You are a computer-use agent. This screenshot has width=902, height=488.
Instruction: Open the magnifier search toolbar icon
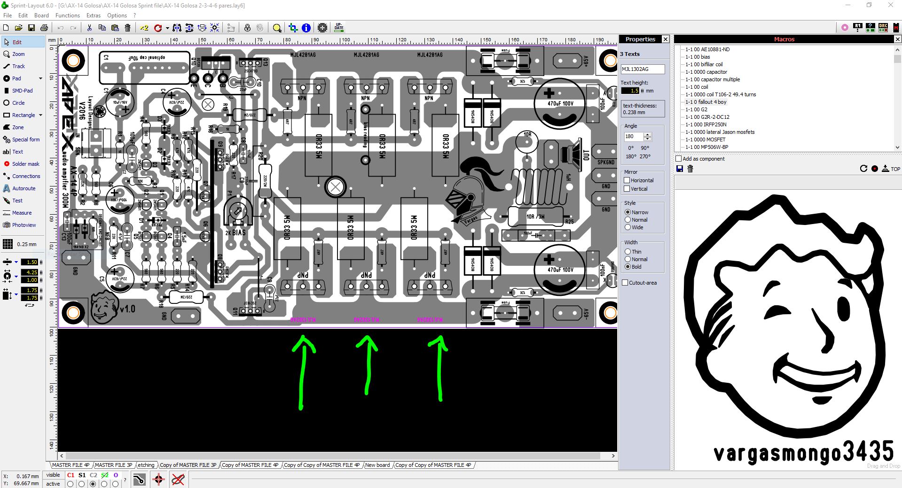[x=277, y=28]
